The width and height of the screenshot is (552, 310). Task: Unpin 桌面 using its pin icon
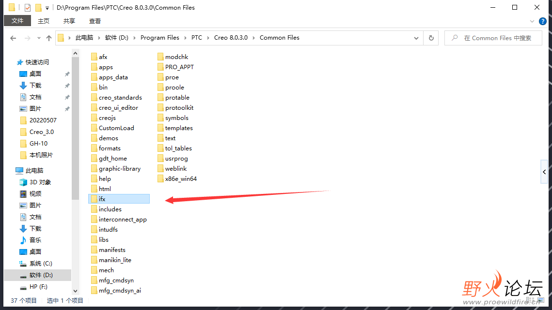[x=67, y=74]
